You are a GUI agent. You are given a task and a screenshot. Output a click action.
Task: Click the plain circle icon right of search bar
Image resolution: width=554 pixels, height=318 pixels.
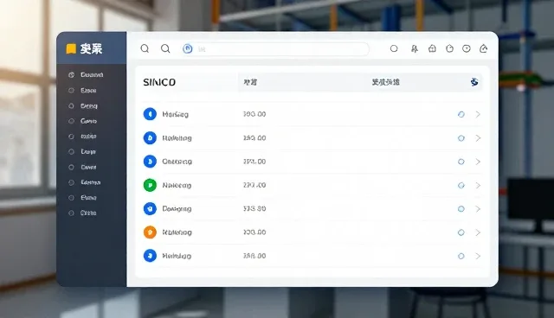pos(394,48)
